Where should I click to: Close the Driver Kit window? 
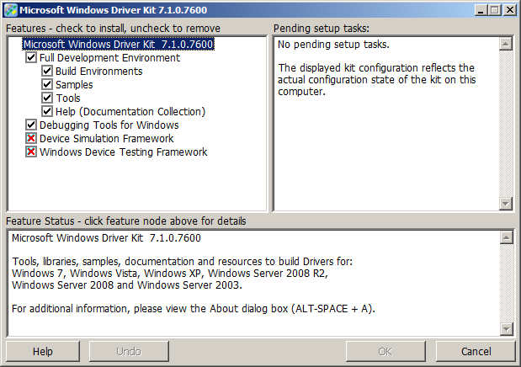point(510,10)
